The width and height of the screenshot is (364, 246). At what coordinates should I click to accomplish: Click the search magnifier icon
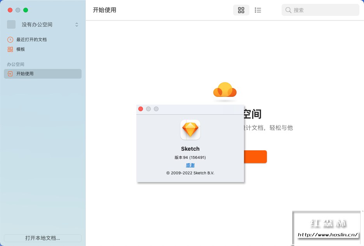(288, 10)
